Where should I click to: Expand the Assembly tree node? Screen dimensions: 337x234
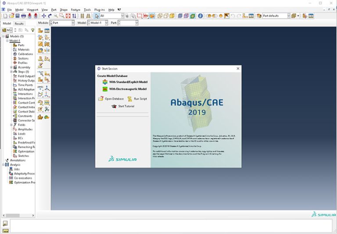click(11, 67)
